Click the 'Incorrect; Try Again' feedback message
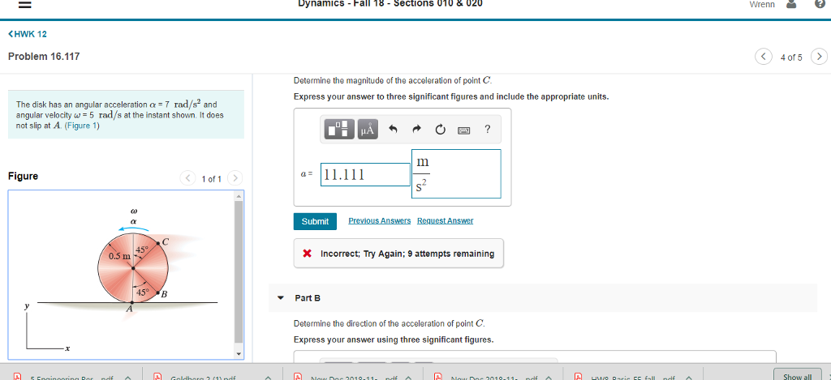Viewport: 831px width, 380px height. 398,254
